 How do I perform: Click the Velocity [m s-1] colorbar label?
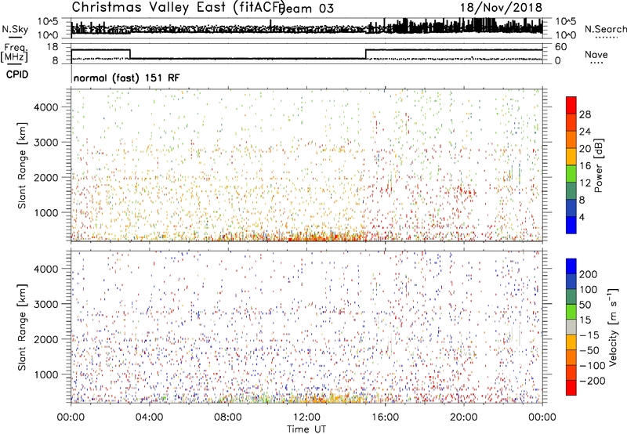pyautogui.click(x=612, y=327)
